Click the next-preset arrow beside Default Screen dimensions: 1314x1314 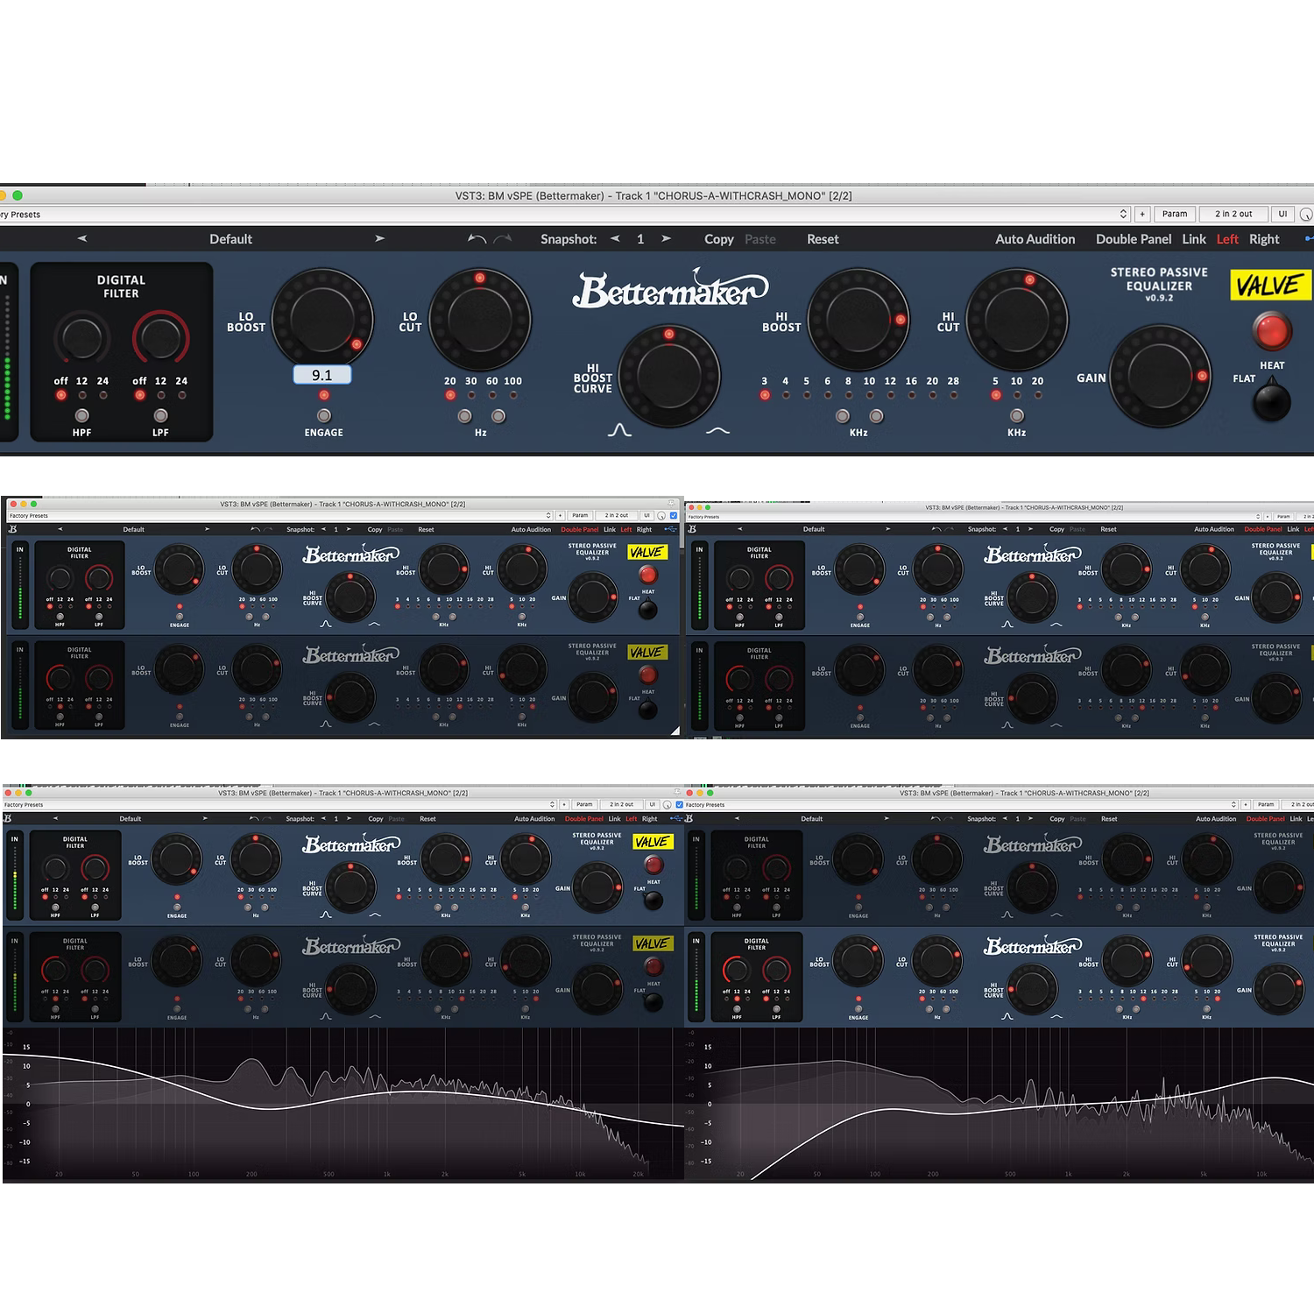click(x=380, y=238)
